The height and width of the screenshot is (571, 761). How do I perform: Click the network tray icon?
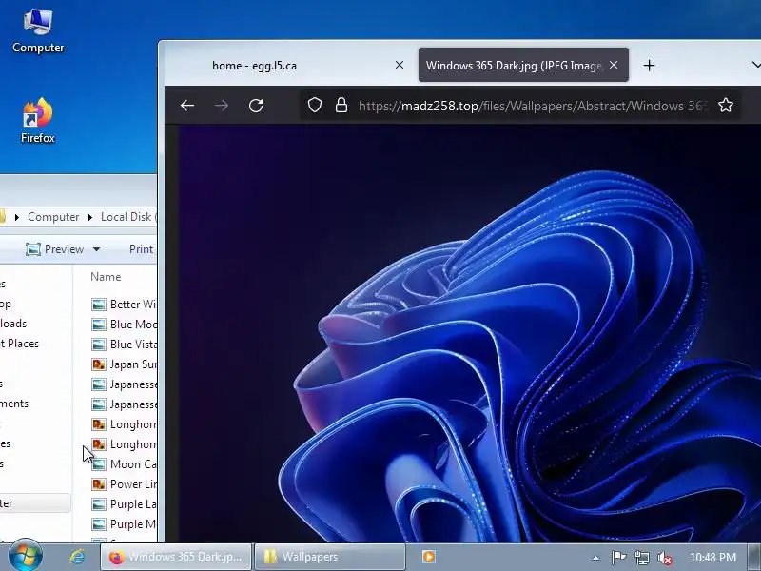(x=641, y=558)
